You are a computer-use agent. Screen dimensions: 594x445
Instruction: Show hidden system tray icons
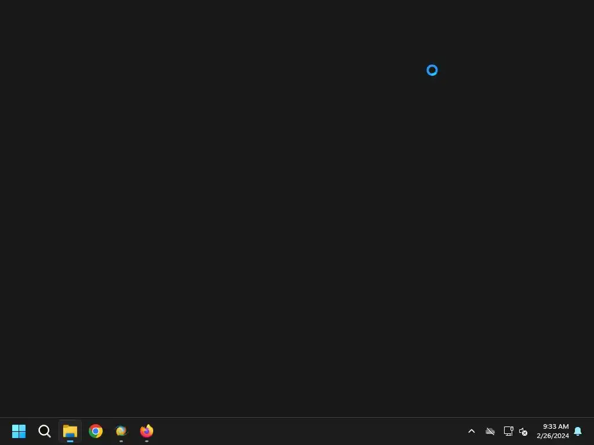click(x=472, y=431)
